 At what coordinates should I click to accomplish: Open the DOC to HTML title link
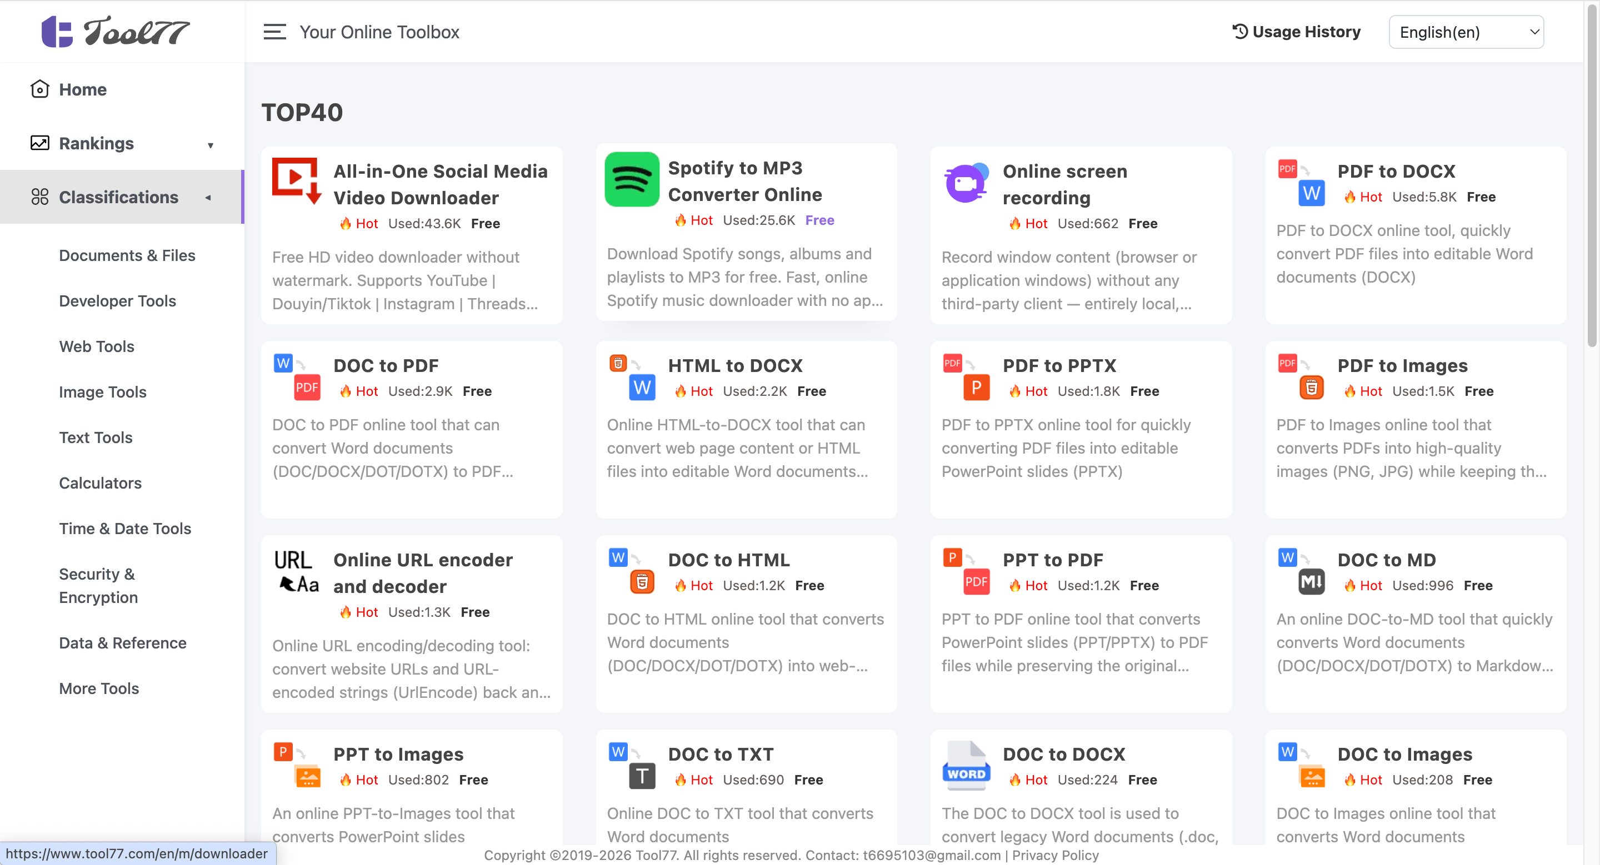pyautogui.click(x=728, y=560)
